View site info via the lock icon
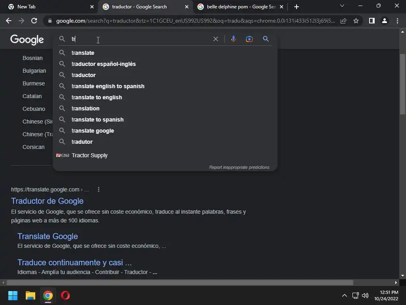This screenshot has width=406, height=305. coord(50,21)
